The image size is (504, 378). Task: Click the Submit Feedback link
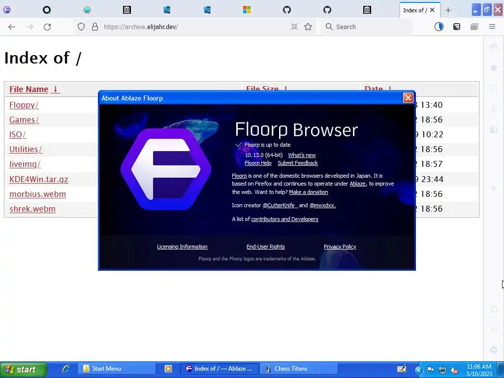tap(298, 163)
